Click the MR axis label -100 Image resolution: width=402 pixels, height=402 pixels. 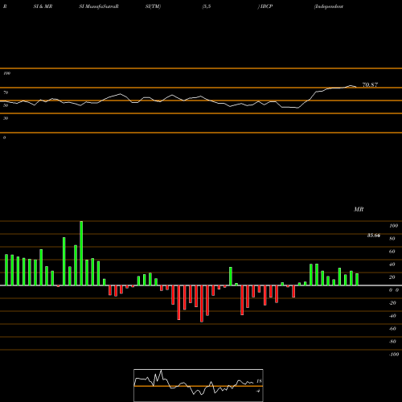[394, 355]
